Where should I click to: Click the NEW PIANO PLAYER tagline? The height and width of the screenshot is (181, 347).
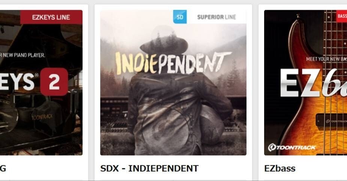click(23, 55)
